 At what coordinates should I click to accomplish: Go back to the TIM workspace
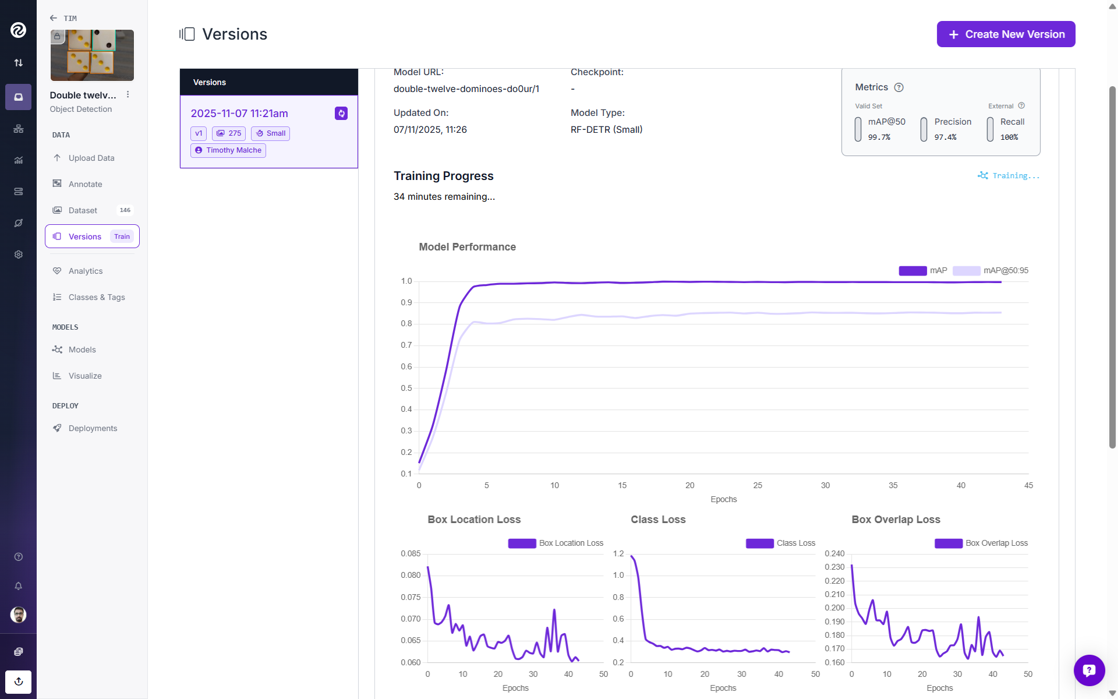coord(63,18)
